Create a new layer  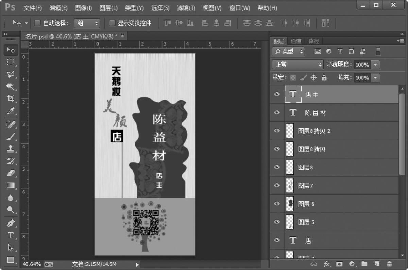click(377, 264)
